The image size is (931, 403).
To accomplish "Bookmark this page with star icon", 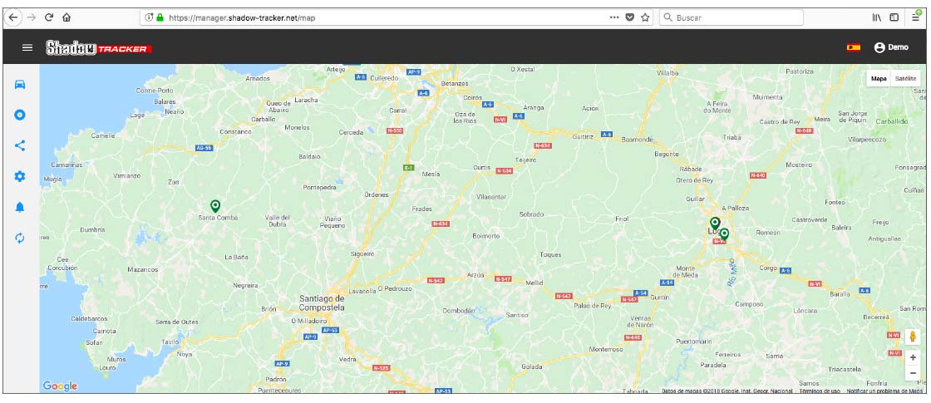I will click(x=645, y=17).
